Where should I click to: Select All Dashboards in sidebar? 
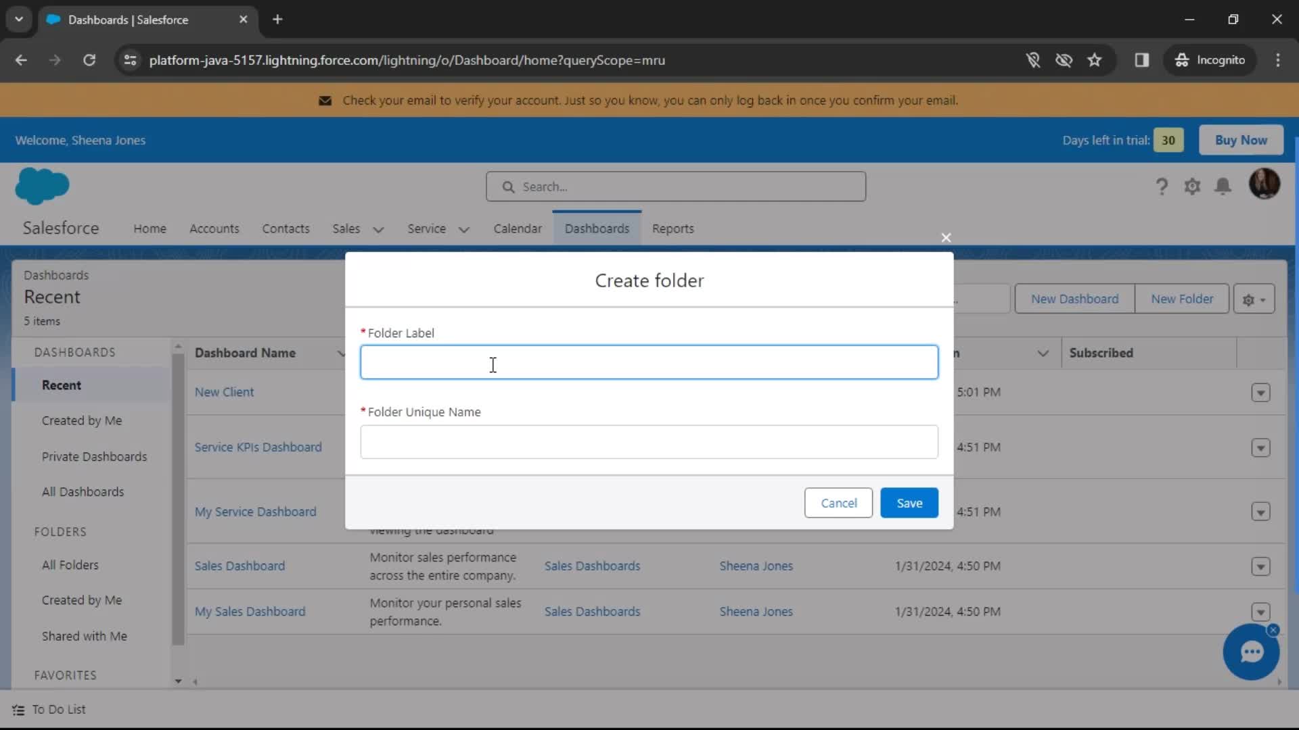(83, 491)
